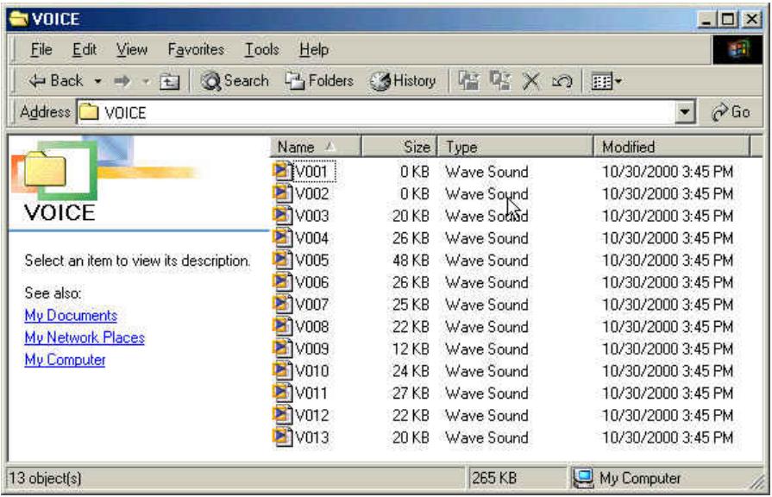Sort by the Name column header

coord(316,147)
